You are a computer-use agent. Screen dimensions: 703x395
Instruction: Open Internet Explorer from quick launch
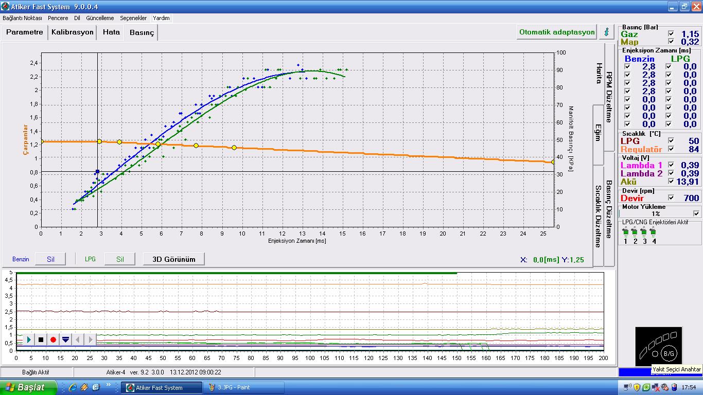point(73,387)
